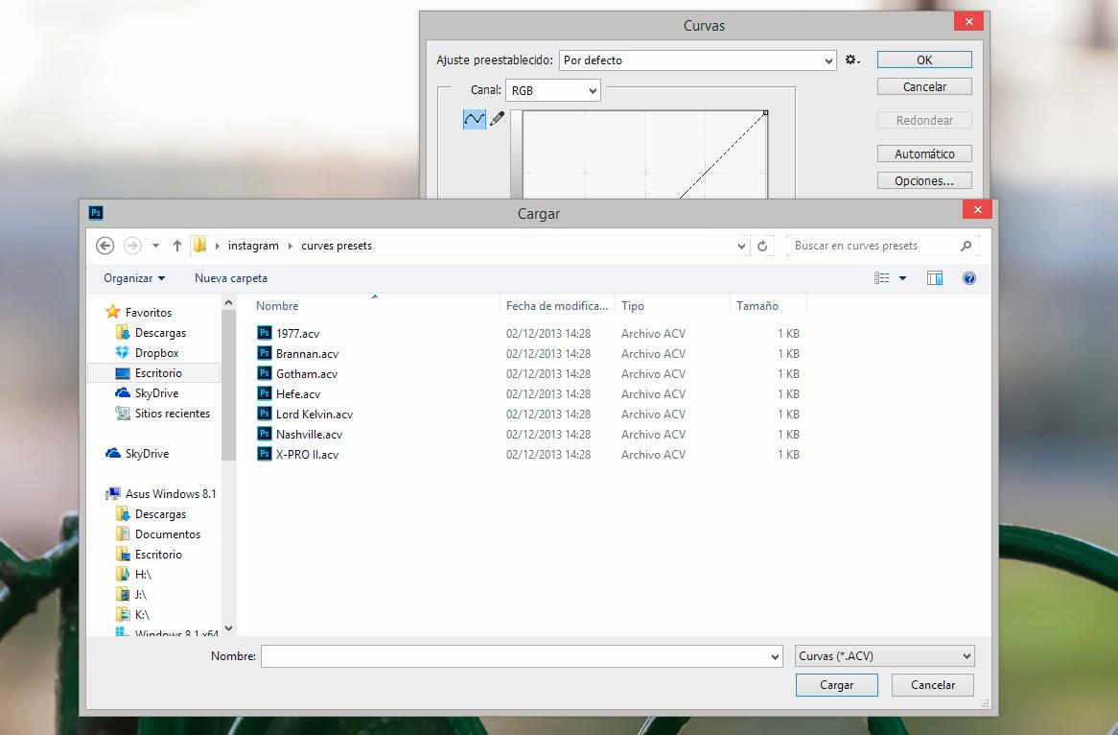Click Automático in Curvas dialog
This screenshot has height=735, width=1118.
(924, 154)
